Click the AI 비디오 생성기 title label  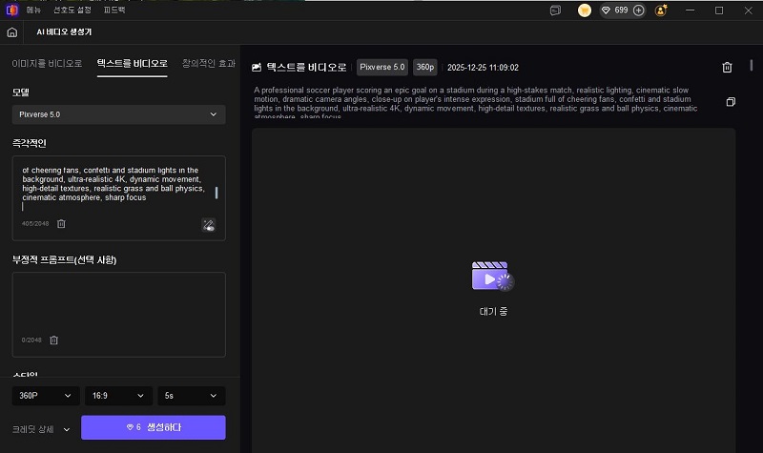[64, 32]
